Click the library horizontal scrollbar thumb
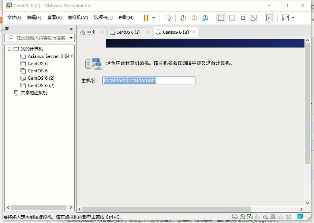Screen dimensions: 314x223 point(38,207)
